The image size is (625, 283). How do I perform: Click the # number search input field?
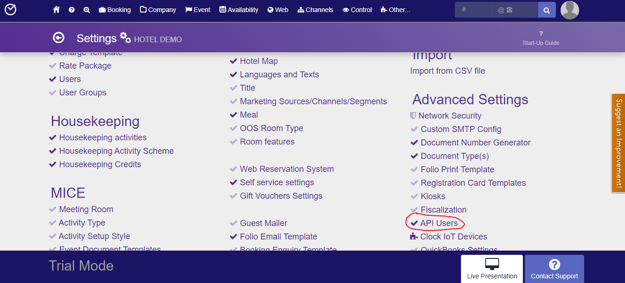click(473, 10)
